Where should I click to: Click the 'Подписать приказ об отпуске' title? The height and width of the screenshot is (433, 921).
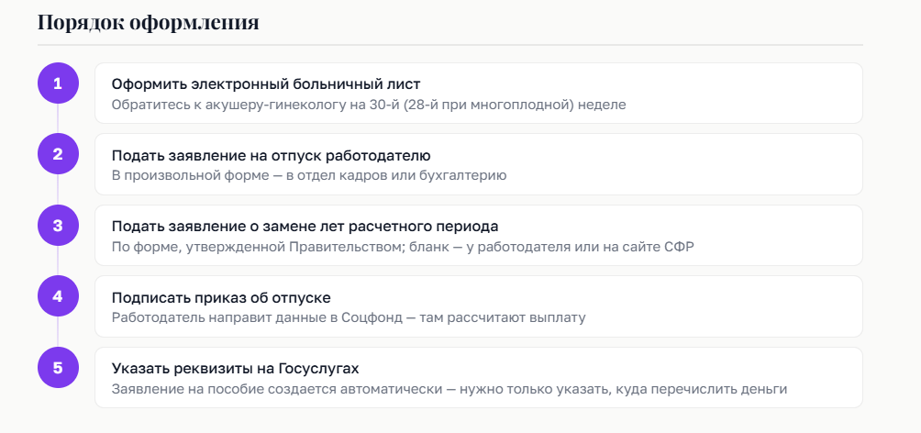click(x=220, y=297)
